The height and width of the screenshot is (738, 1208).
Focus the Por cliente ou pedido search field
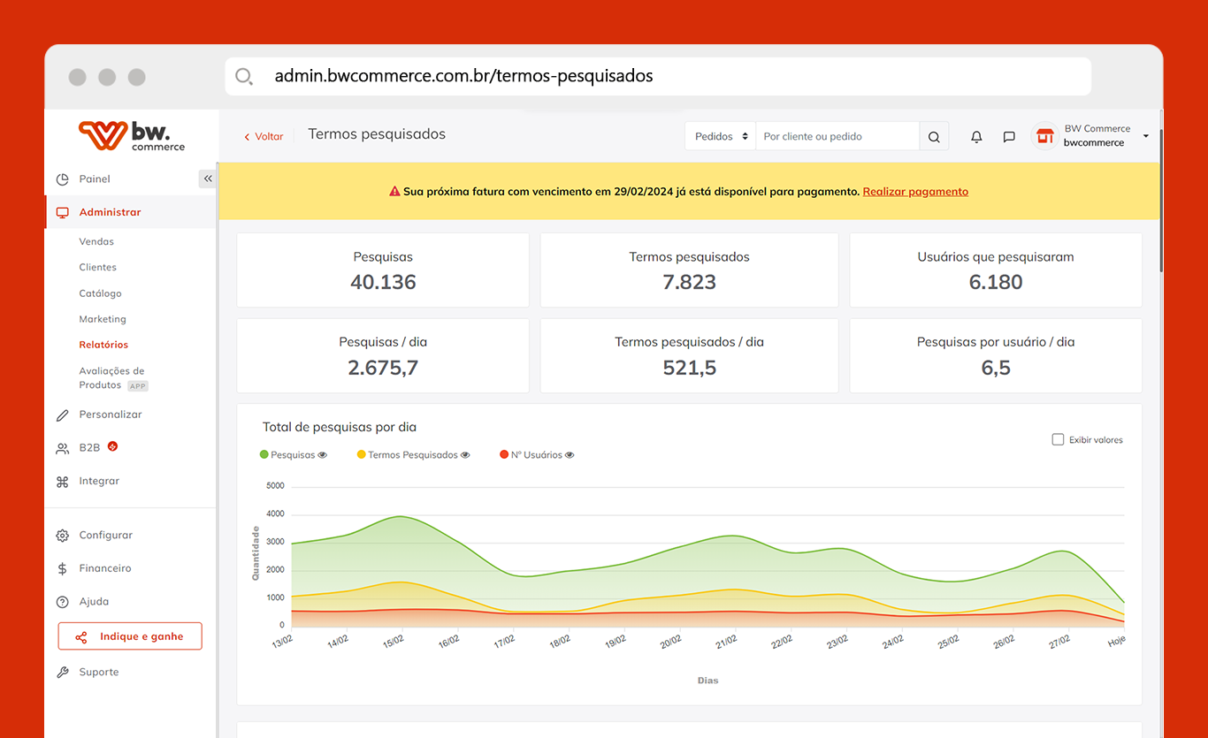pos(837,137)
